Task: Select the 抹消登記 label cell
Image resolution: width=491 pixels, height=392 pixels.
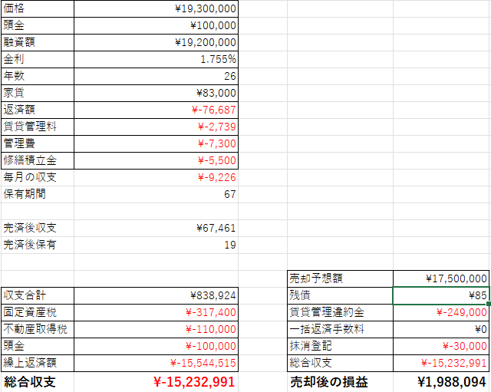Action: click(x=340, y=346)
